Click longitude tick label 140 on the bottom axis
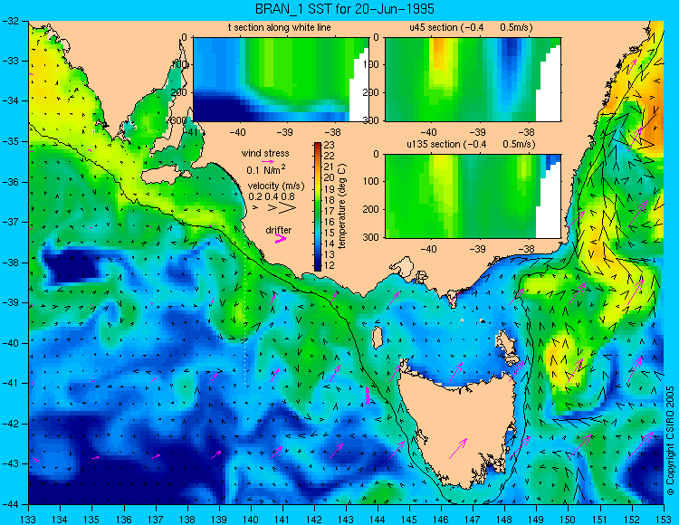The width and height of the screenshot is (679, 525). (251, 520)
